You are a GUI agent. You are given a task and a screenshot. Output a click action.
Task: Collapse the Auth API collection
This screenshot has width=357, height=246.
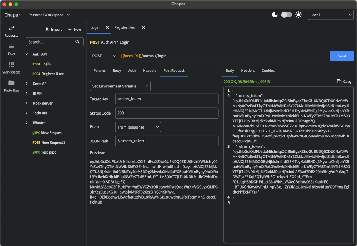(27, 54)
